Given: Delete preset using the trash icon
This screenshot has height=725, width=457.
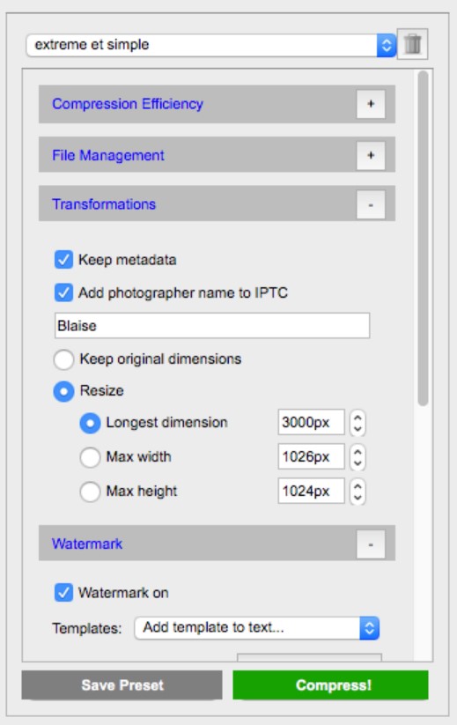Looking at the screenshot, I should tap(413, 44).
